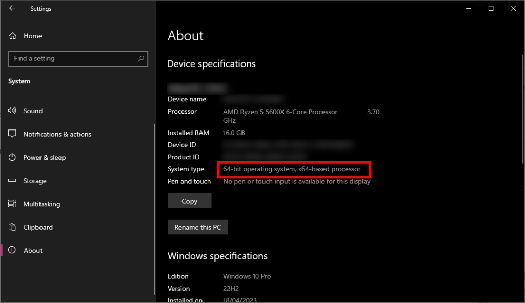The height and width of the screenshot is (303, 525).
Task: Select Multitasking in the sidebar
Action: (x=42, y=204)
